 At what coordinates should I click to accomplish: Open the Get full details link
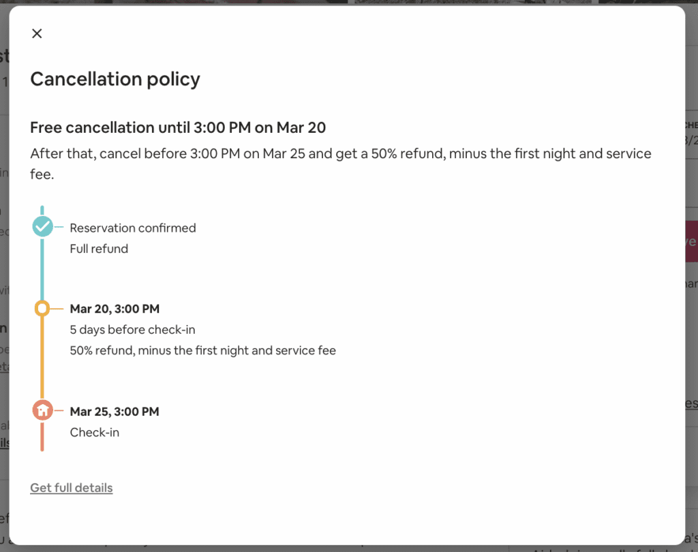click(71, 487)
